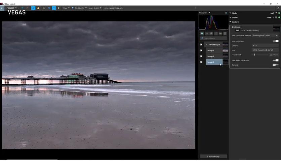This screenshot has height=162, width=281.
Task: Collapse the HDR Merge 1 group arrow
Action: [206, 45]
